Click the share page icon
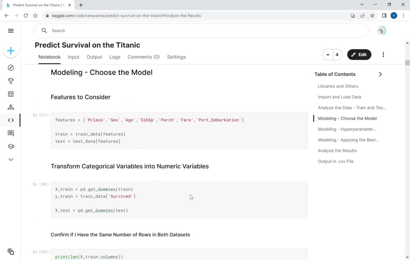 click(x=362, y=16)
